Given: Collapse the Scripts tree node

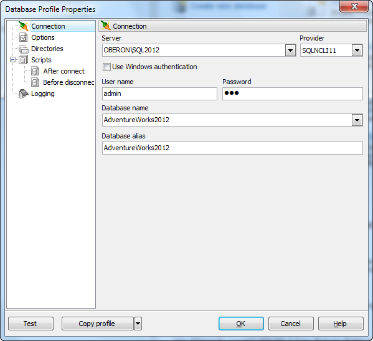Looking at the screenshot, I should click(x=13, y=59).
